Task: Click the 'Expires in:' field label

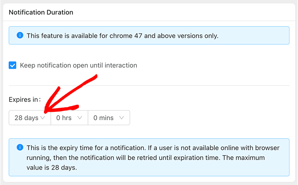Action: click(x=25, y=100)
